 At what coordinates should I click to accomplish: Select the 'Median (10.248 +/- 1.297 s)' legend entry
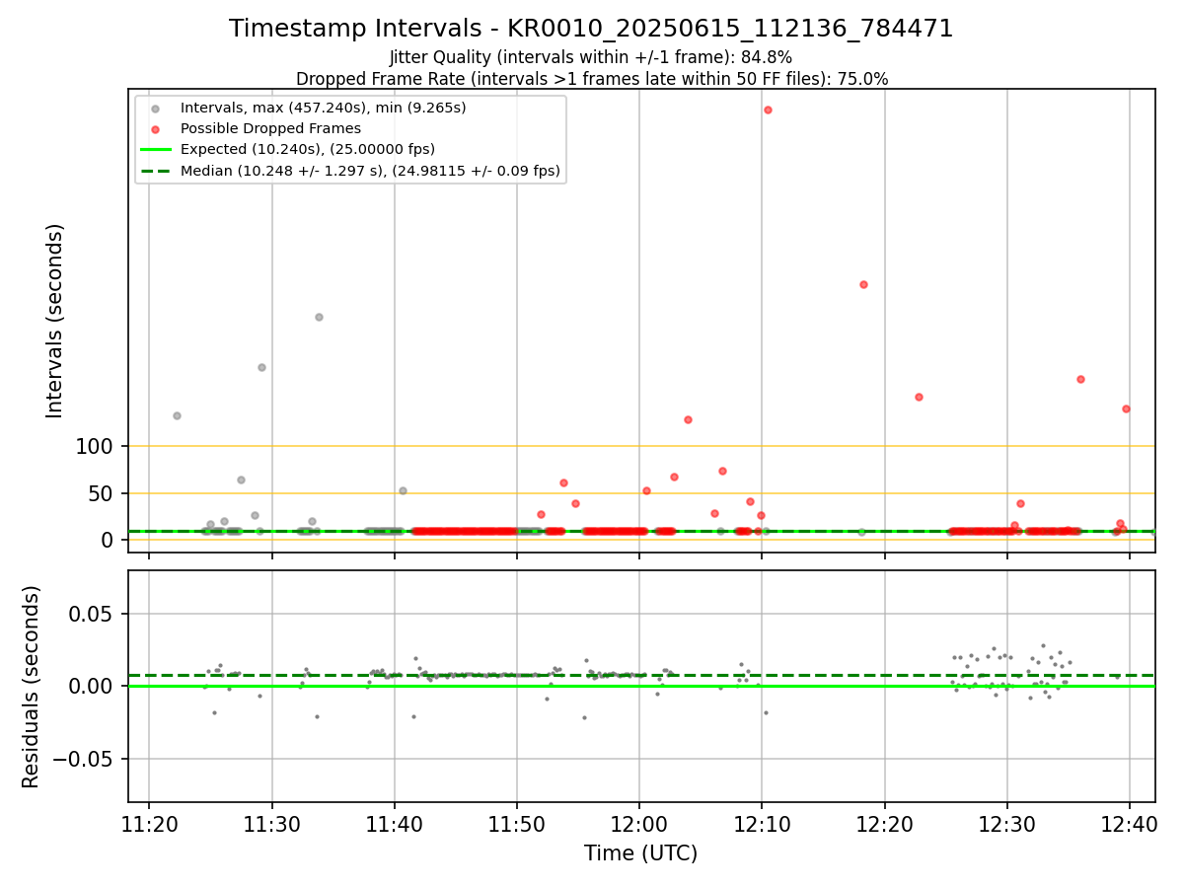pos(370,171)
